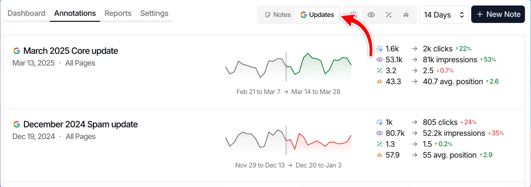Click the average position icon in the toolbar

[x=406, y=15]
